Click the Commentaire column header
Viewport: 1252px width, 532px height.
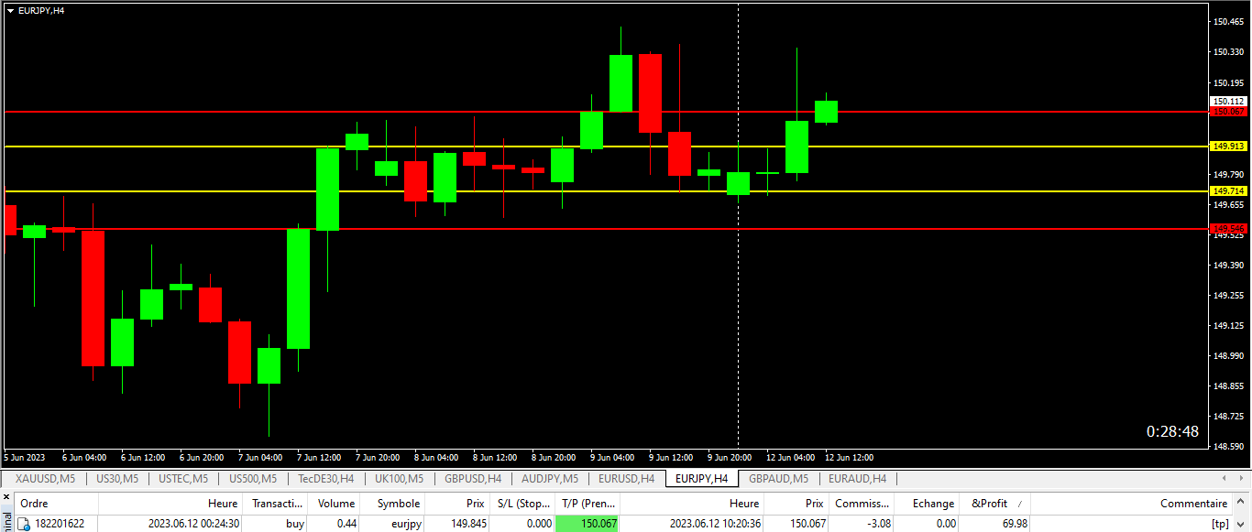pyautogui.click(x=1193, y=504)
